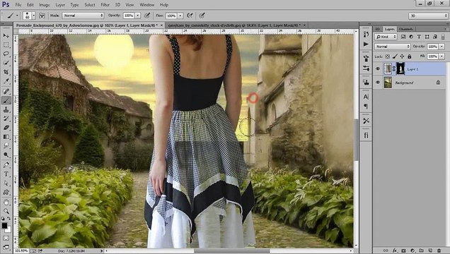Hide the Background layer eye
450x254 pixels.
point(378,83)
